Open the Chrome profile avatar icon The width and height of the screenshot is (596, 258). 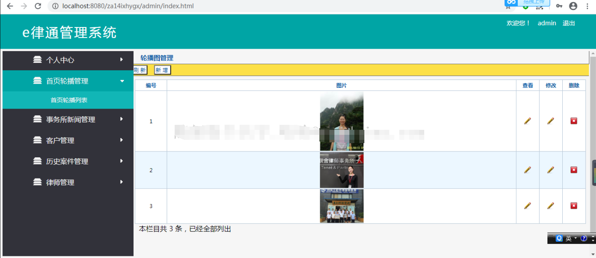pyautogui.click(x=573, y=6)
